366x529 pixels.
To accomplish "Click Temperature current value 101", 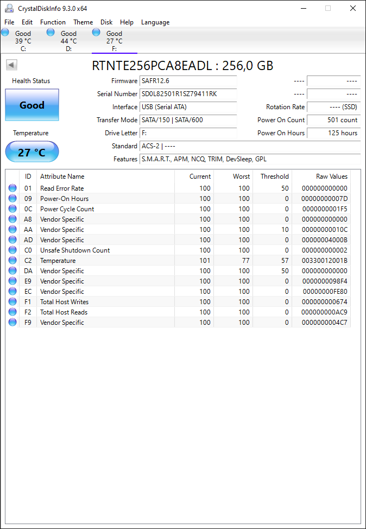I will pyautogui.click(x=204, y=261).
